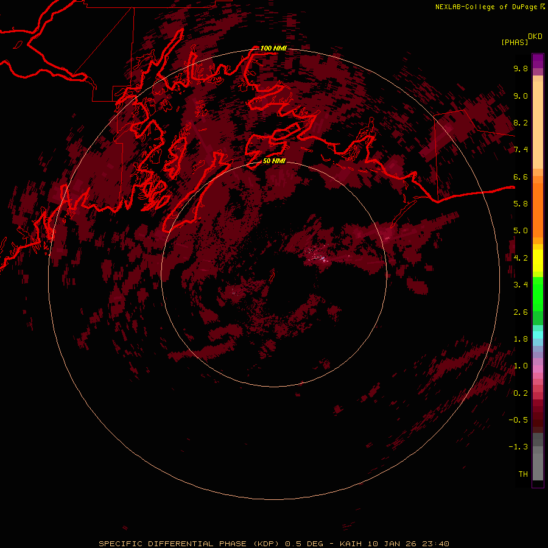Viewport: 548px width, 548px height.
Task: Click the 1.0 scale value
Action: (521, 366)
